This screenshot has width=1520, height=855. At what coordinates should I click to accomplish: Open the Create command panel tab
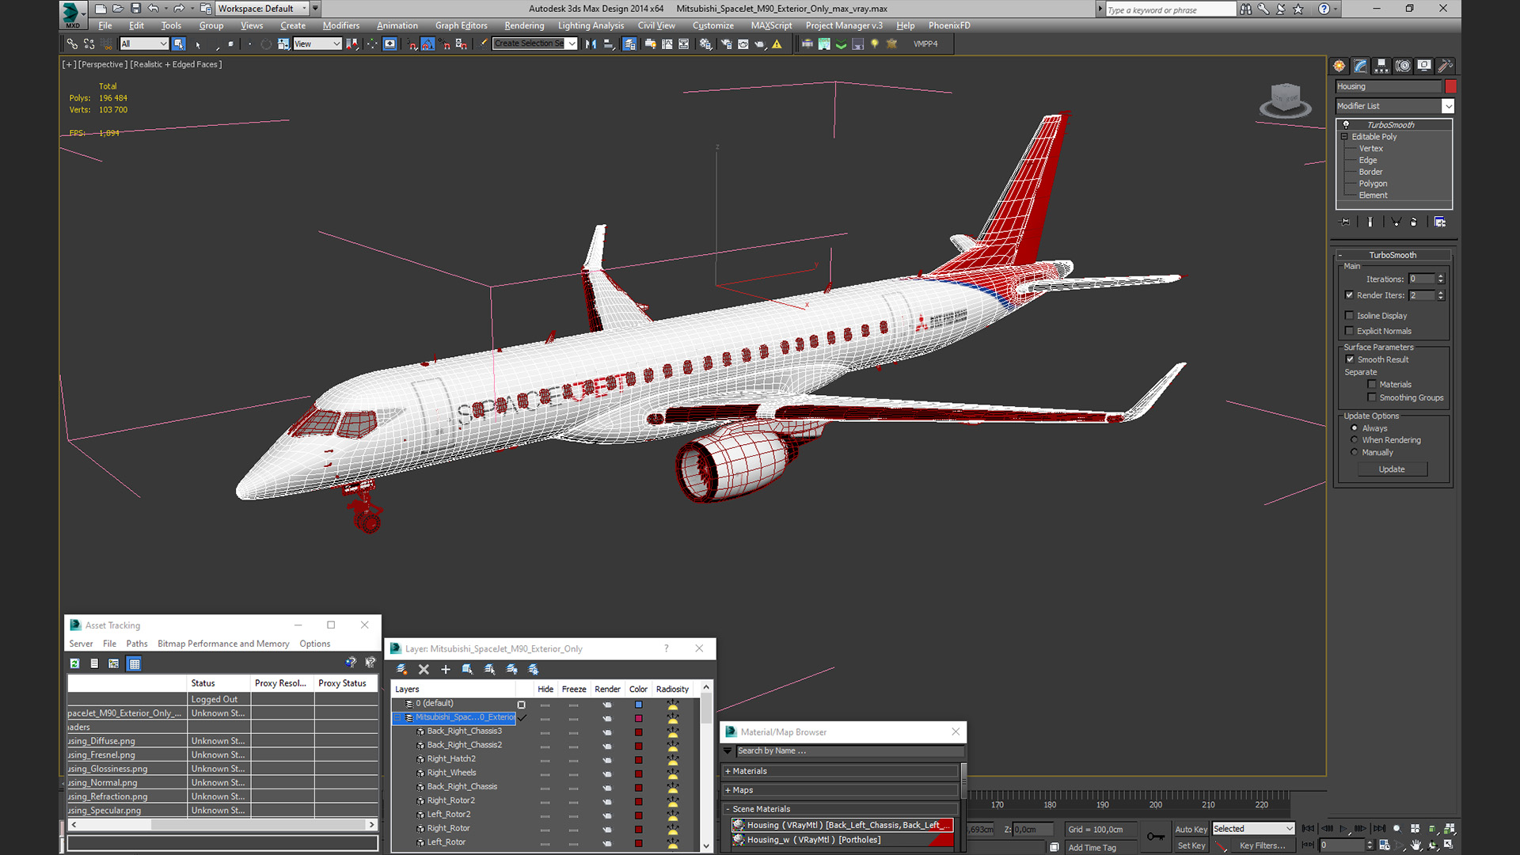point(1339,66)
